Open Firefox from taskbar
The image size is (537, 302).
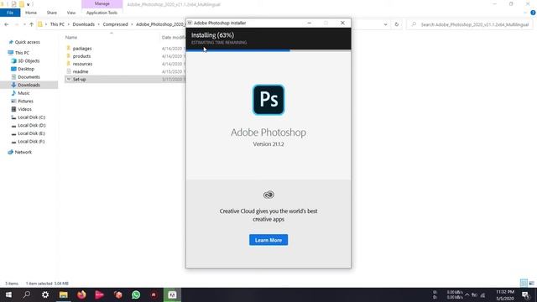(x=81, y=294)
